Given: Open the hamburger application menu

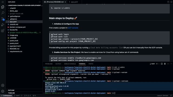Looking at the screenshot, I should (3, 2).
